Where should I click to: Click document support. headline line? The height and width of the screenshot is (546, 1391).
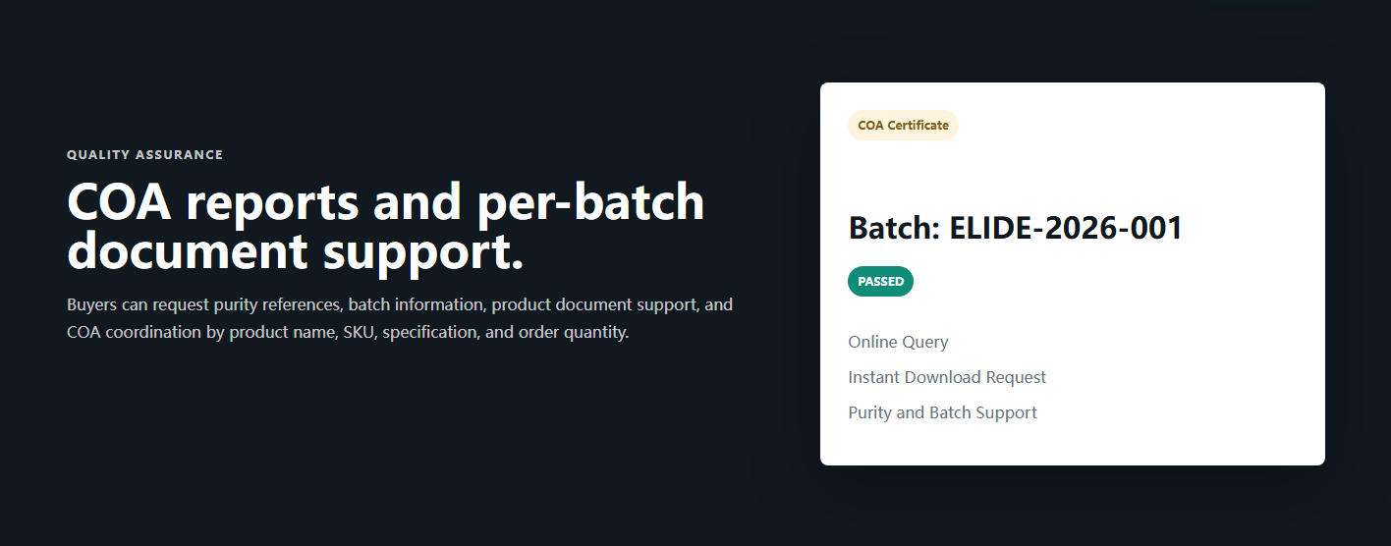[x=296, y=251]
